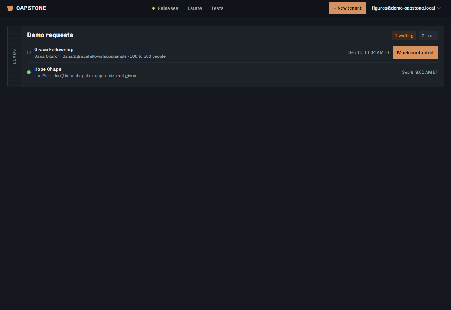Image resolution: width=451 pixels, height=310 pixels.
Task: Select the Hope Chapel request title
Action: tap(48, 69)
